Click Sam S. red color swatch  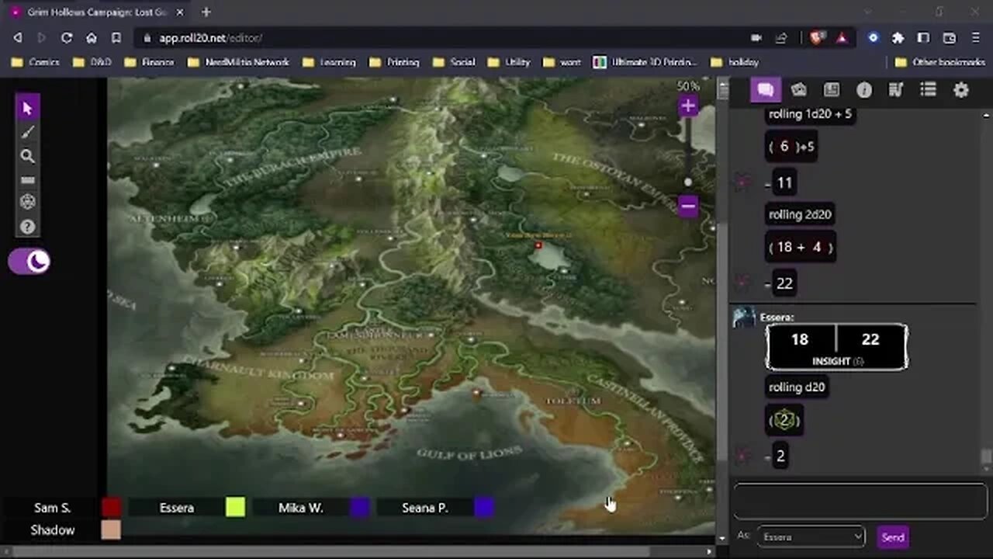coord(111,508)
